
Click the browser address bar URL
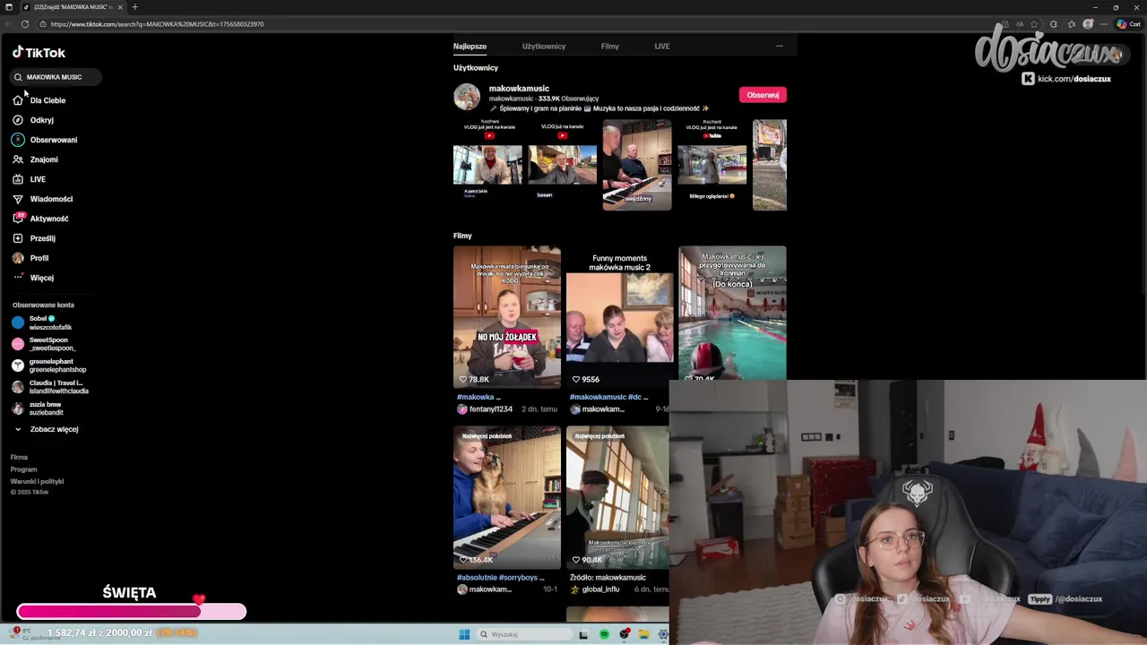tap(157, 24)
